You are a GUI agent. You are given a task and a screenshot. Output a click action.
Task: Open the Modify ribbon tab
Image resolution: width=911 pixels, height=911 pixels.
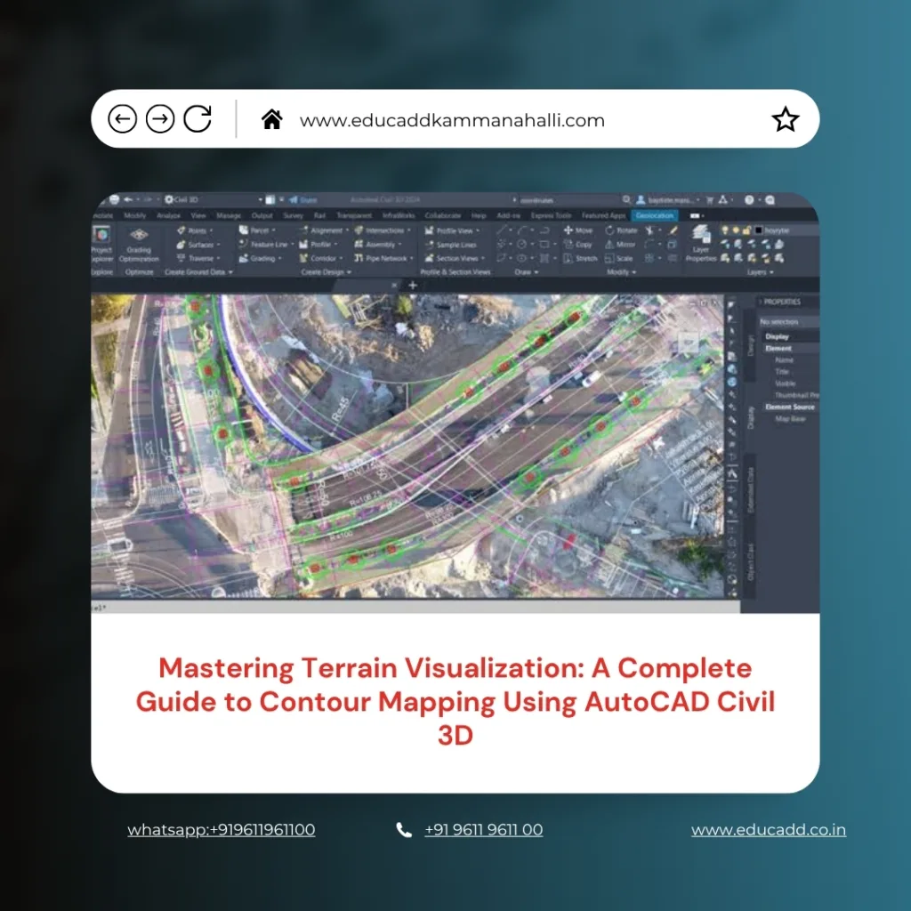(x=135, y=215)
